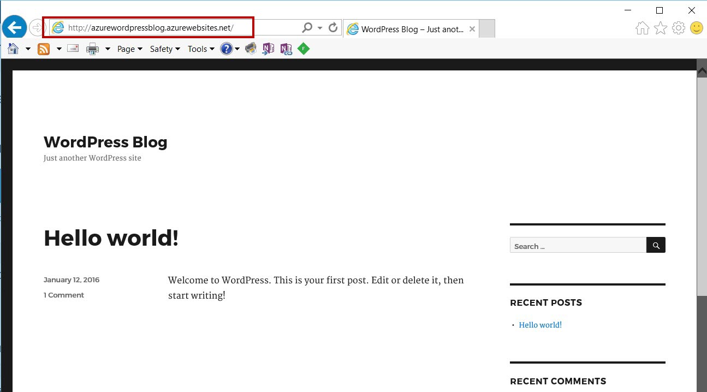Click the magnifier search icon in address bar

click(x=307, y=28)
